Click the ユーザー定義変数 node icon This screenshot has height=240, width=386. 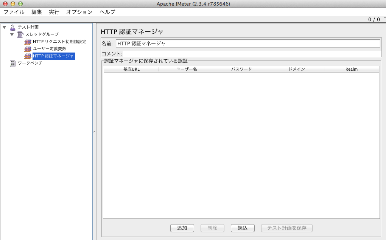(x=28, y=49)
